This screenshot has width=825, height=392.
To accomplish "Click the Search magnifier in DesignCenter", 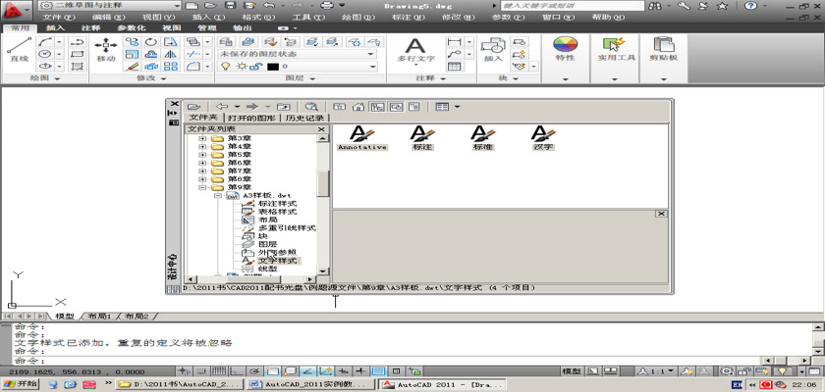I will coord(311,107).
